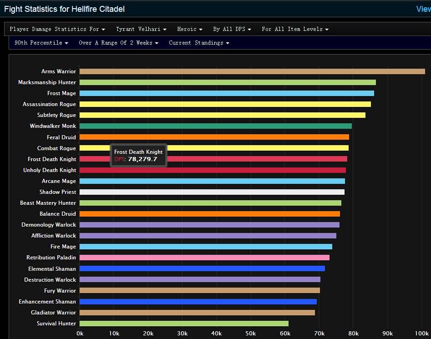
Task: Click the Marksmanship Hunter bar
Action: coord(228,82)
